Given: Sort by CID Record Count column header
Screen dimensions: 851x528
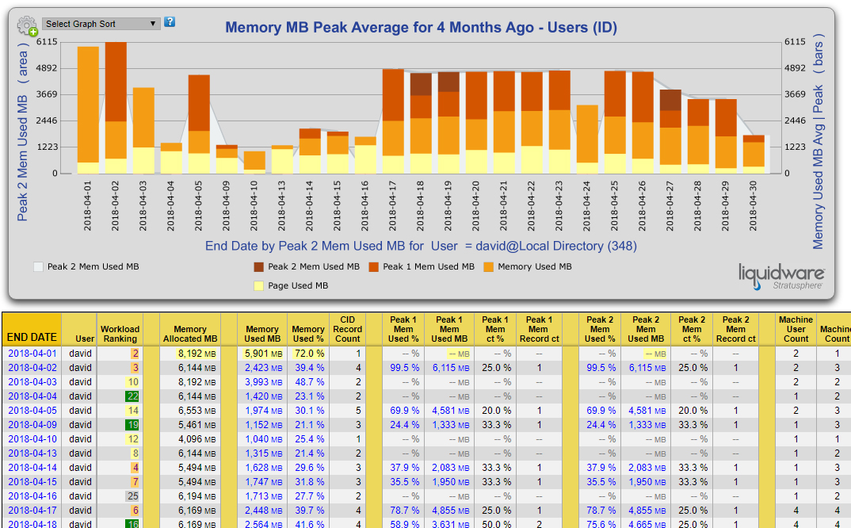Looking at the screenshot, I should coord(347,329).
